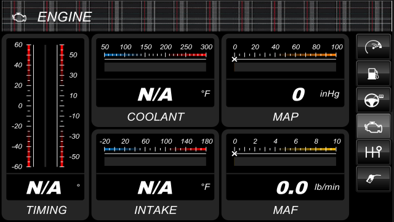Click the TIMING gauge label
This screenshot has width=394, height=222.
(47, 210)
